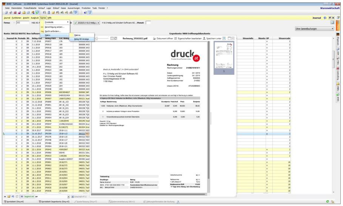
Task: Click the green arrow icon highlighted in main toolbar
Action: tap(37, 12)
